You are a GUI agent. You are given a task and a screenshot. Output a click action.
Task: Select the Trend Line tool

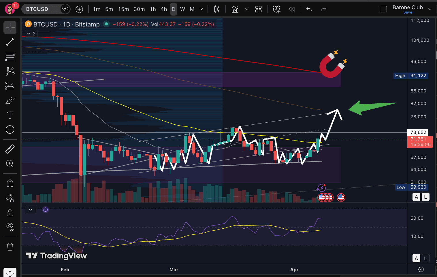(10, 42)
